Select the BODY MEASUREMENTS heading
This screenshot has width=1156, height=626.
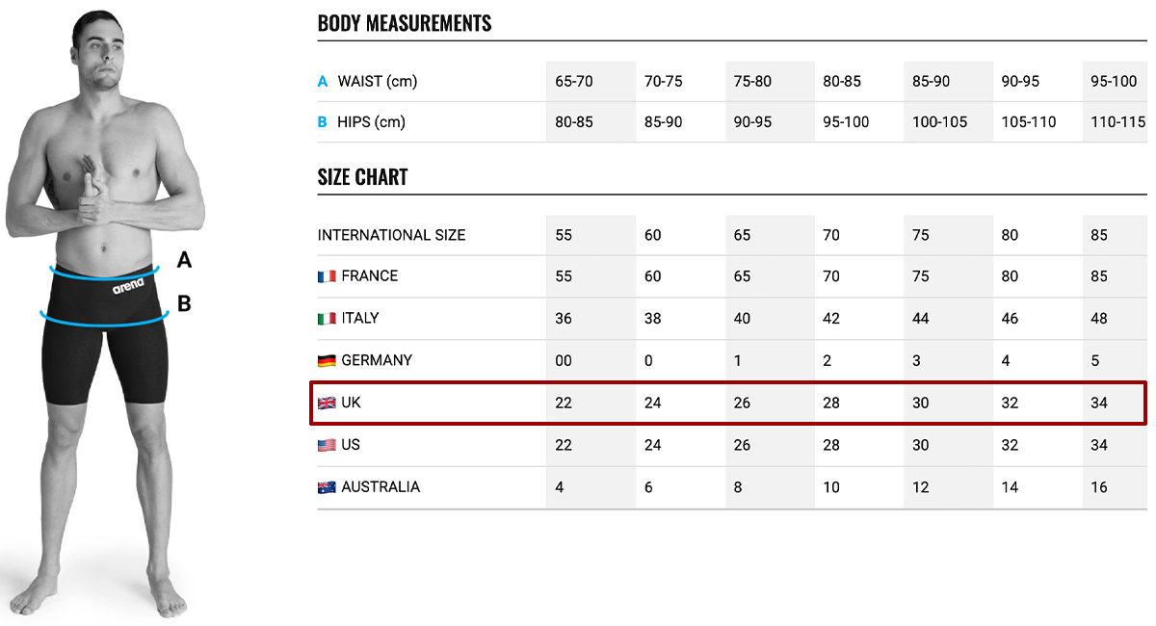click(x=405, y=24)
